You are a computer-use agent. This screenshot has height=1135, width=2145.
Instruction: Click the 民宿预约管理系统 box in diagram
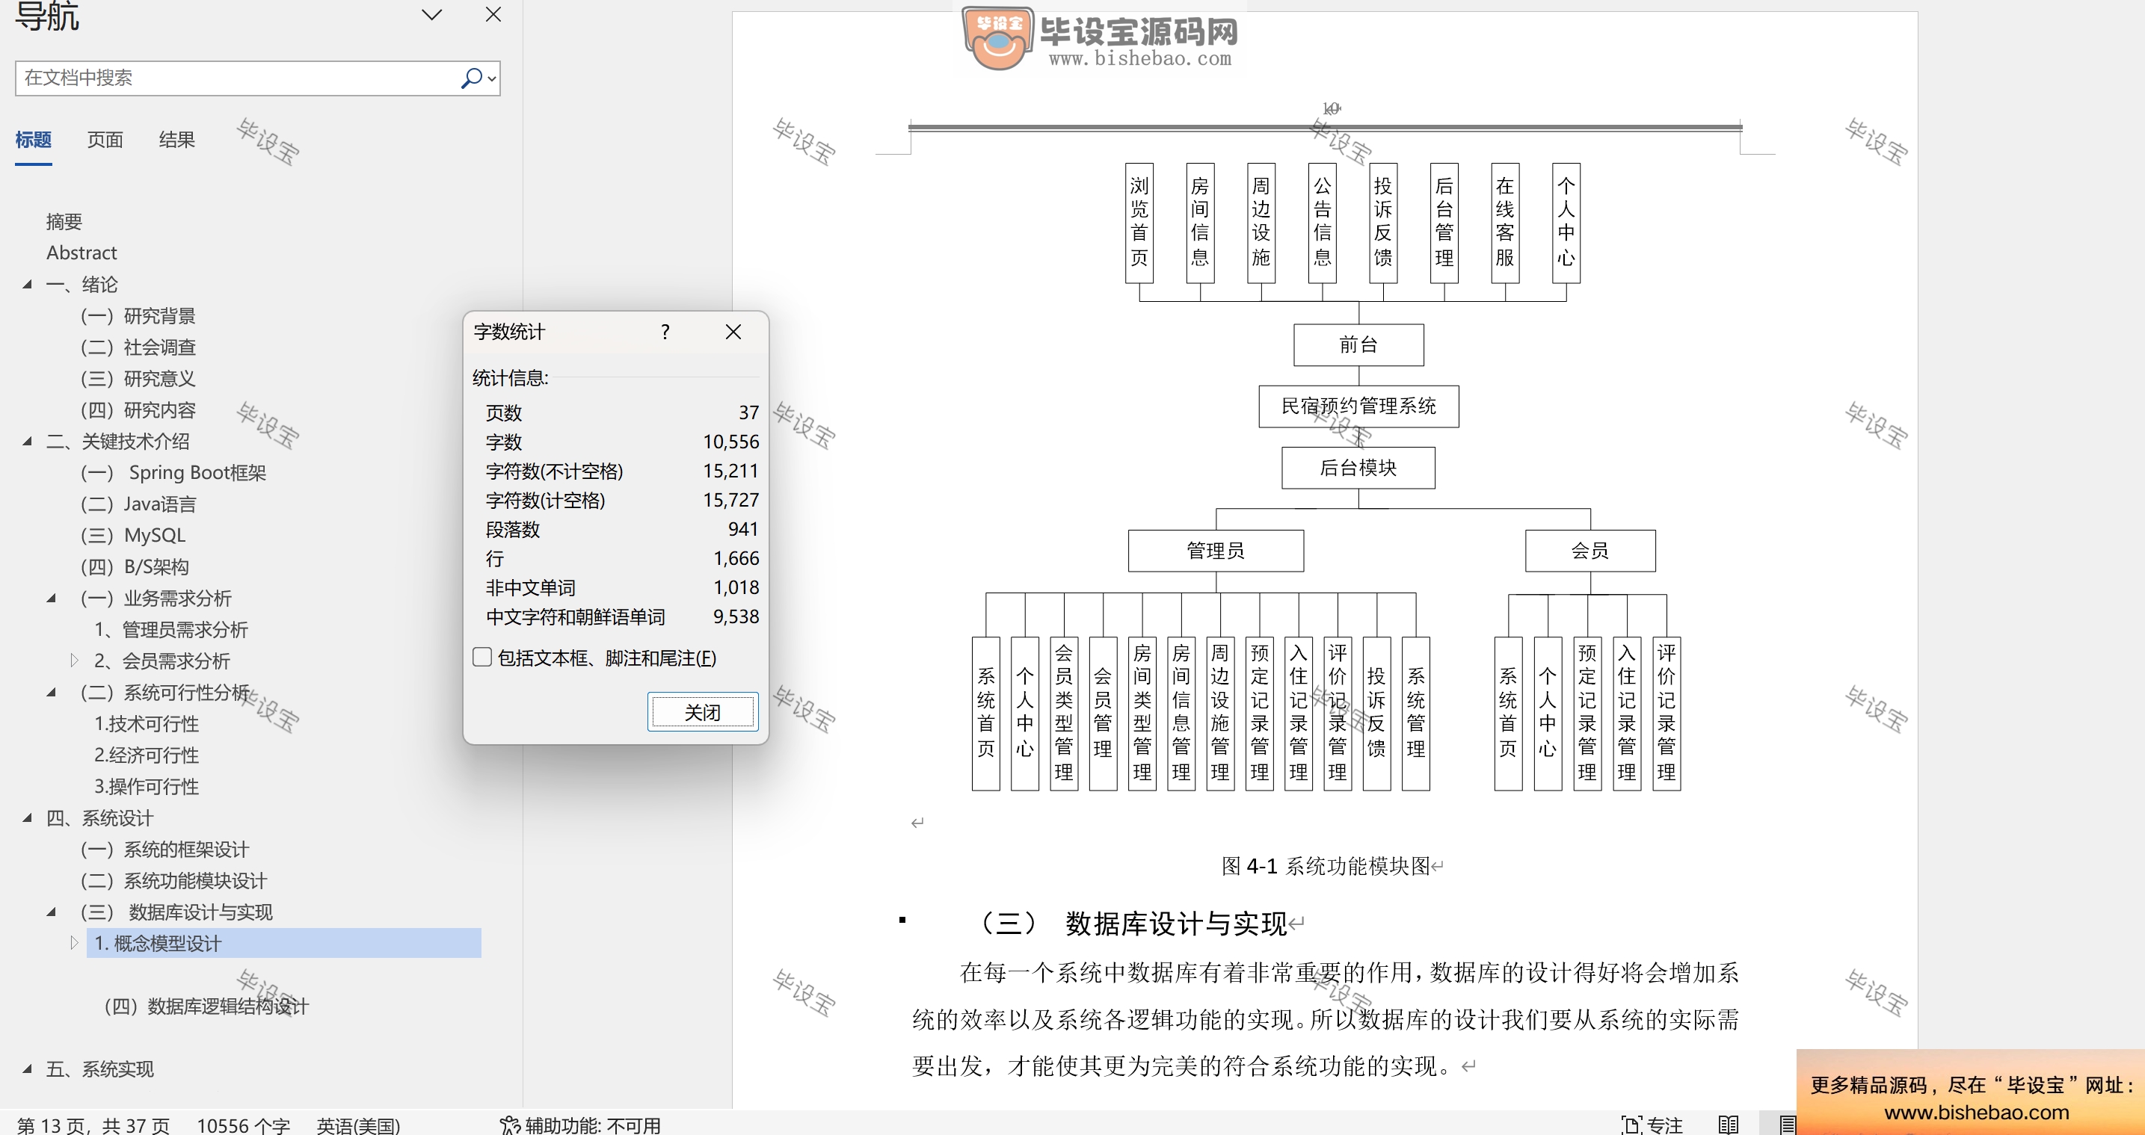(1358, 406)
